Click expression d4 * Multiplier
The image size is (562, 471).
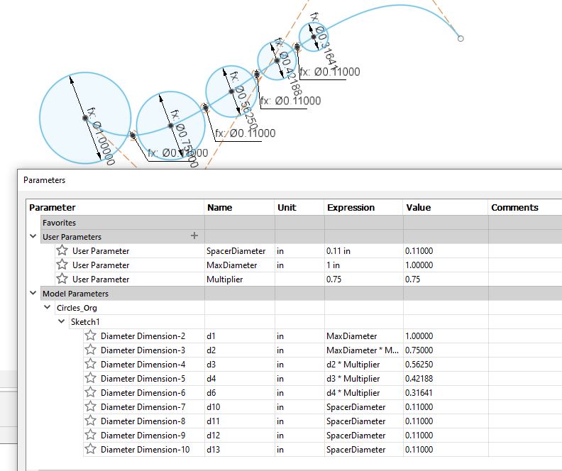[x=353, y=393]
